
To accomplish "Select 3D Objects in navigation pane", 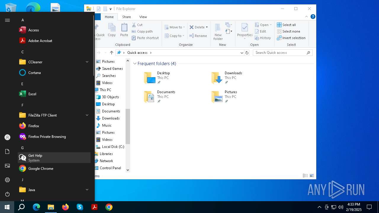I will click(x=107, y=97).
